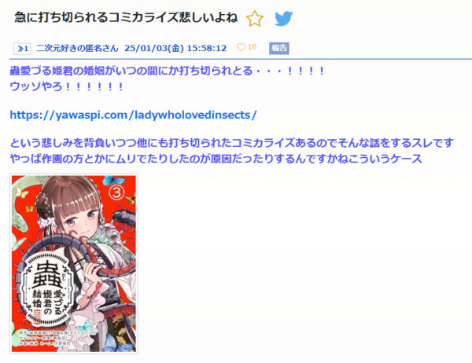The height and width of the screenshot is (363, 472).
Task: Share thread via the Twitter bird icon
Action: 283,19
